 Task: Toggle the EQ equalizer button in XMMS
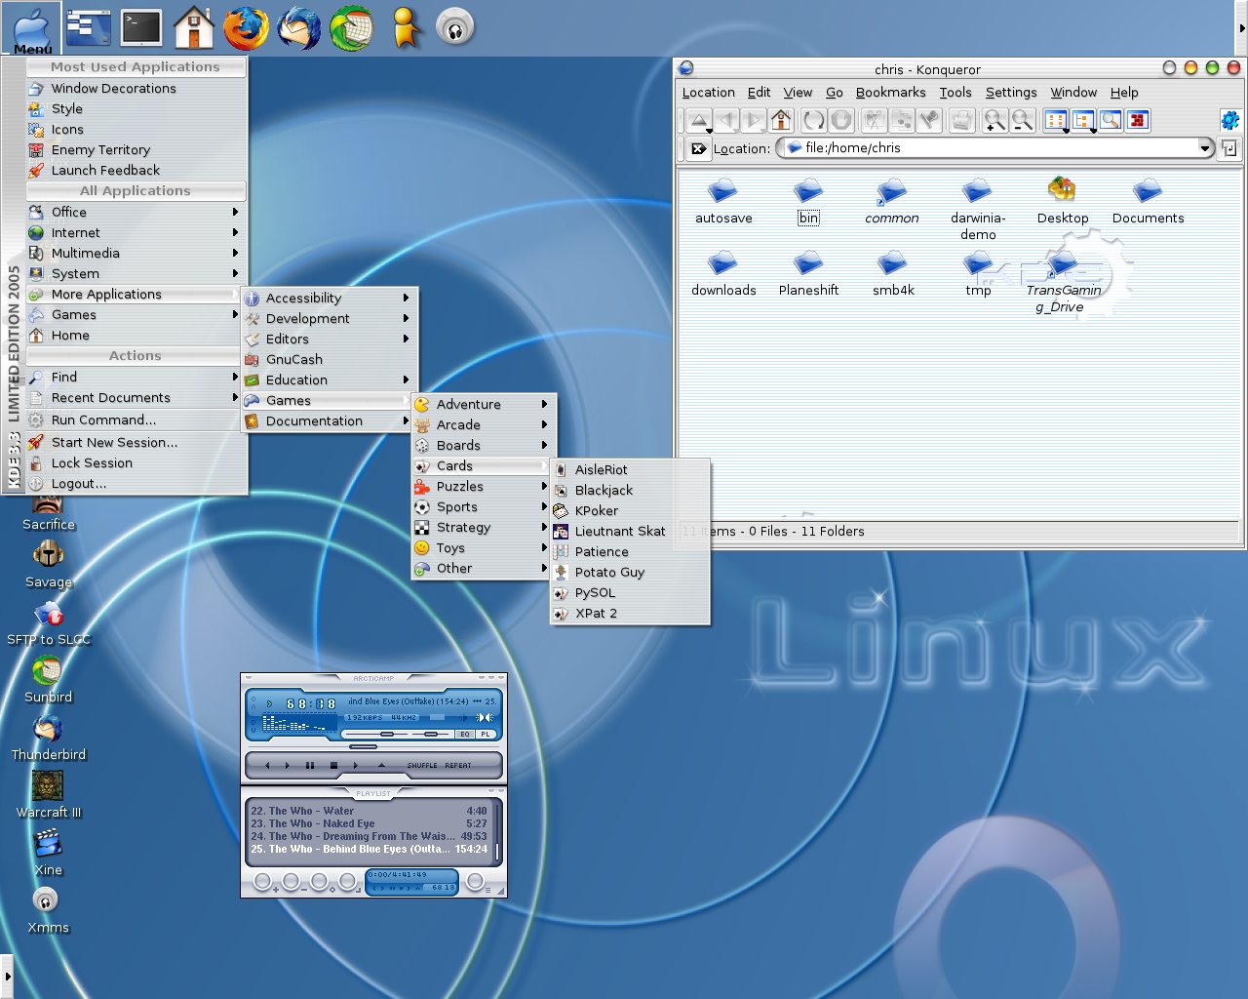pos(465,734)
